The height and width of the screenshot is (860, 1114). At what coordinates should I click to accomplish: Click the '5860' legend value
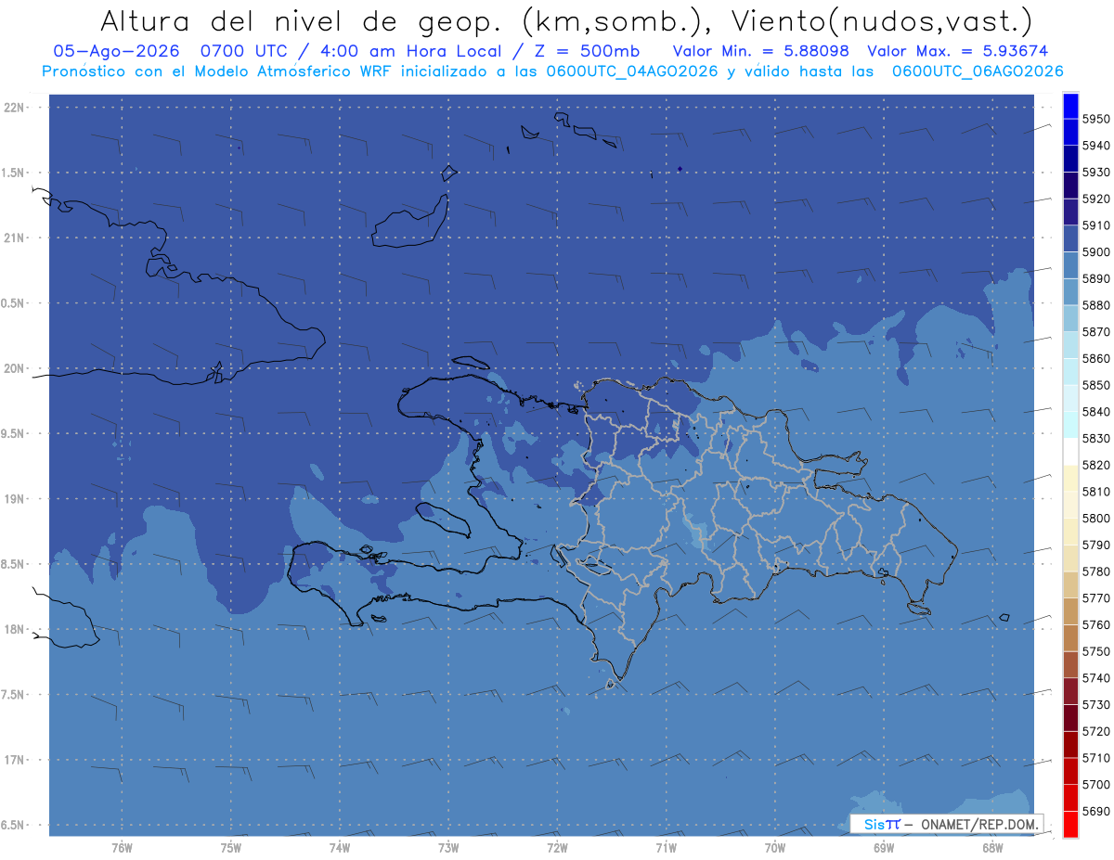coord(1096,358)
